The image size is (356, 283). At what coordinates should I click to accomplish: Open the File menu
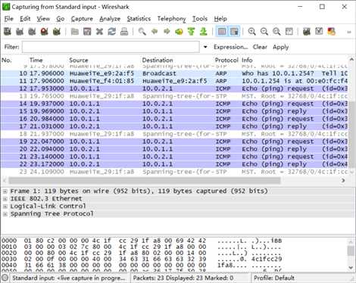(8, 19)
